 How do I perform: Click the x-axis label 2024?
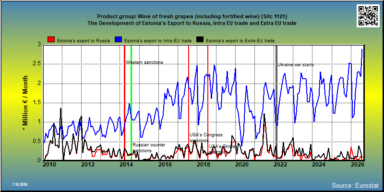[318, 164]
